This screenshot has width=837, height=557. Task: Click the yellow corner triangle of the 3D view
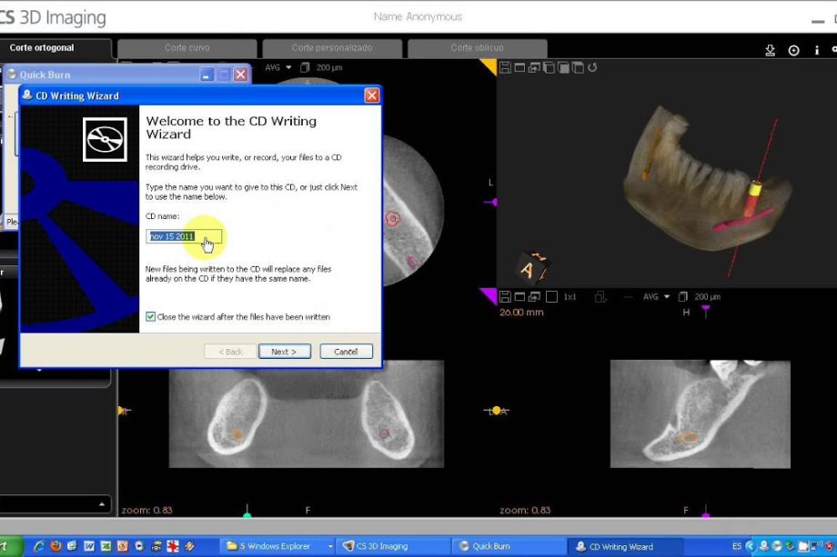pyautogui.click(x=489, y=66)
